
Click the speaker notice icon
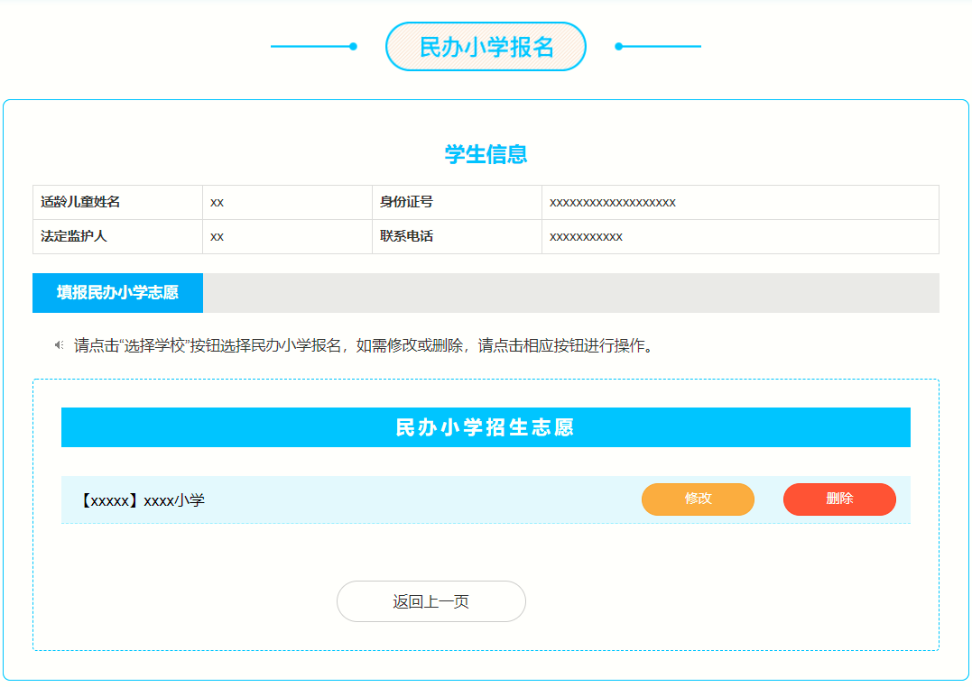coord(59,345)
